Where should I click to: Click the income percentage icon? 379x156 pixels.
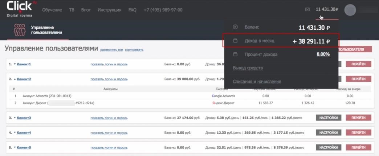click(235, 55)
